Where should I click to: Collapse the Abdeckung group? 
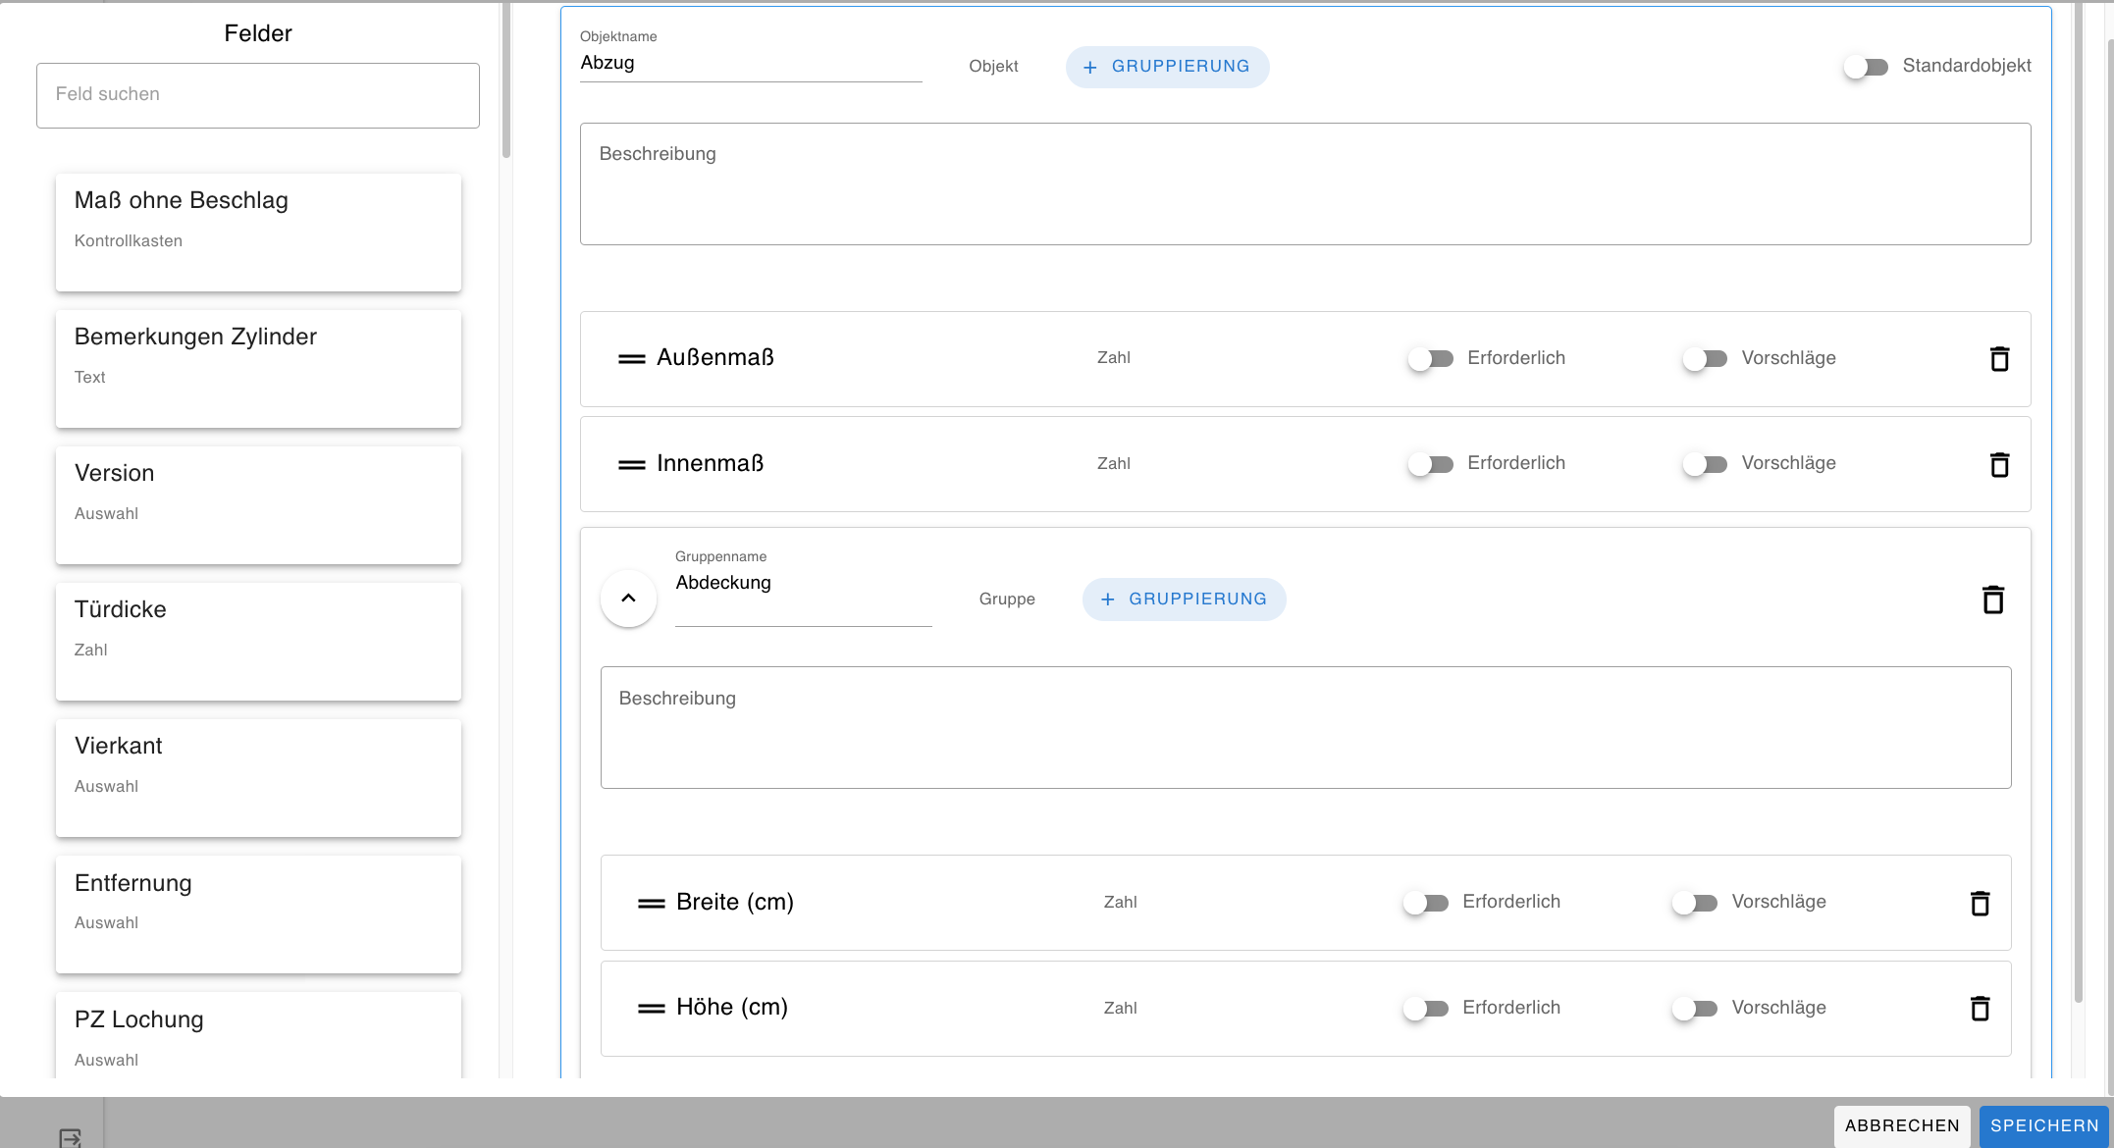point(628,599)
